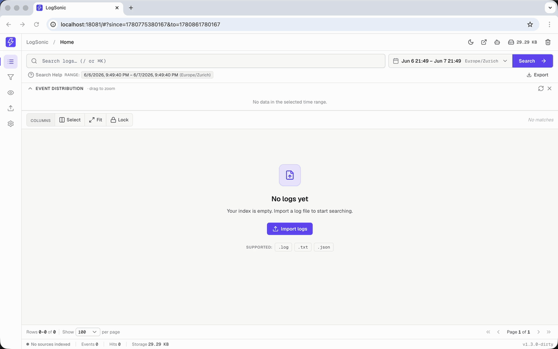Click the LogSonic breadcrumb link
This screenshot has width=558, height=349.
pyautogui.click(x=37, y=42)
